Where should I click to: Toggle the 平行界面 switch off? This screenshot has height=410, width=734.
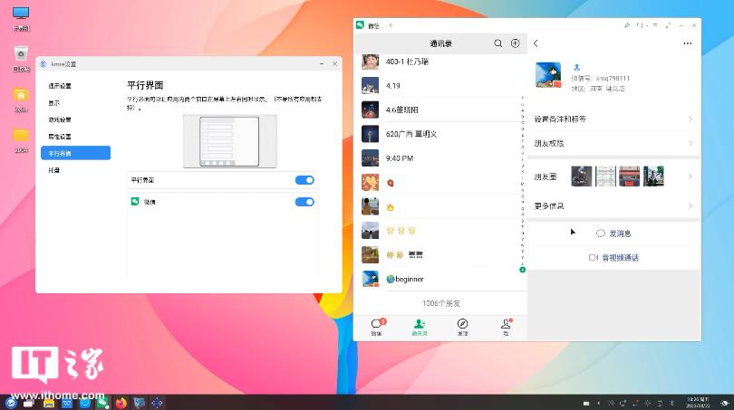pos(304,180)
